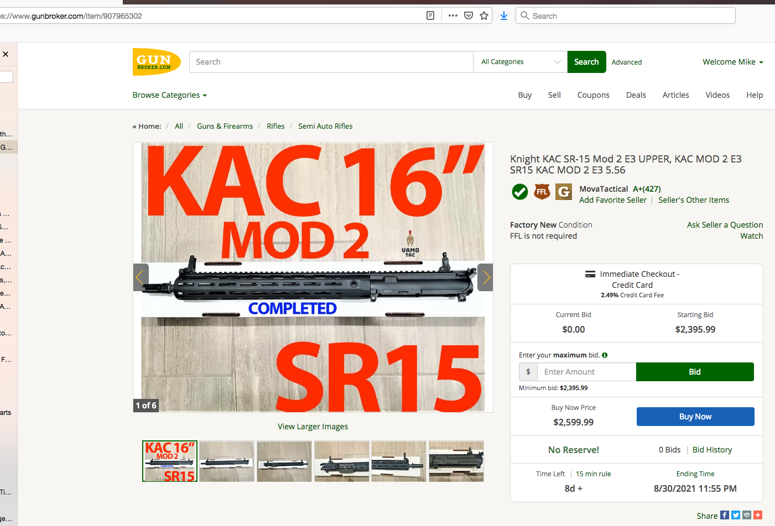Click the '15 min rule' text
The image size is (775, 526).
(594, 474)
